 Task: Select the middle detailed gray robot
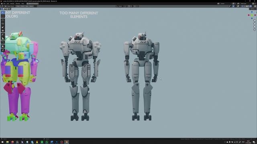tap(80, 76)
